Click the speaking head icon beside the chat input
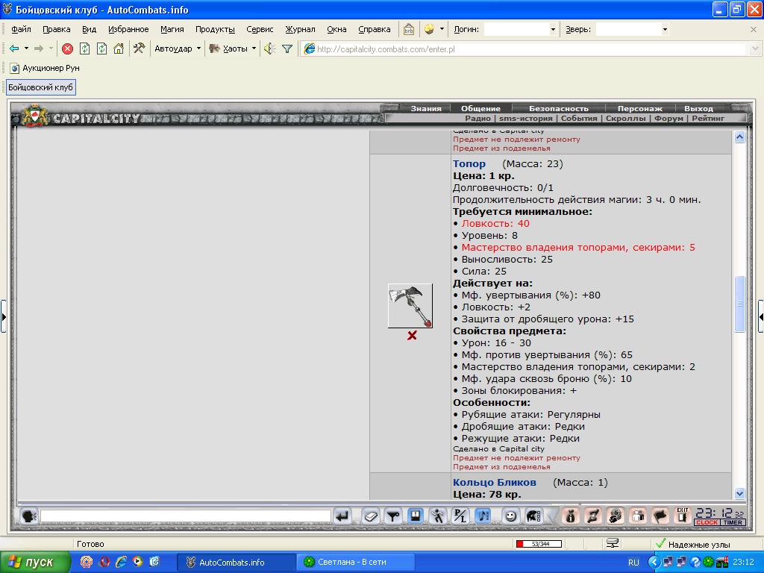The height and width of the screenshot is (573, 764). (29, 516)
